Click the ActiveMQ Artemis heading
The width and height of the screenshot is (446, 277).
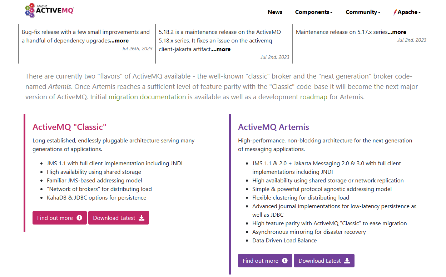(273, 127)
